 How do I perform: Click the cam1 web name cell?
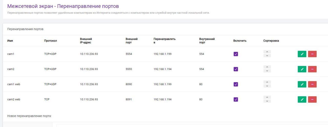pos(14,84)
